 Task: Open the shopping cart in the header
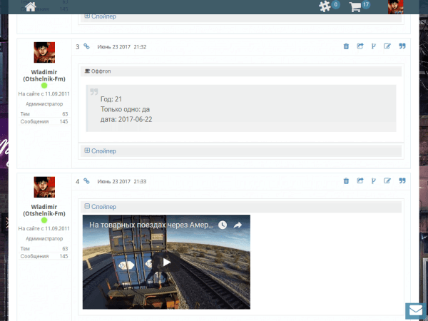tap(355, 6)
